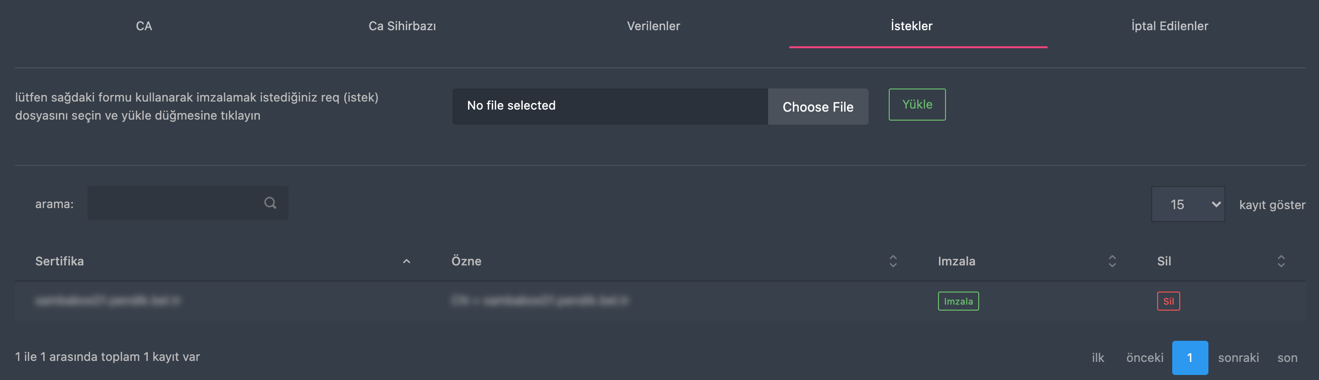The height and width of the screenshot is (380, 1319).
Task: Focus the arama search input field
Action: point(187,203)
